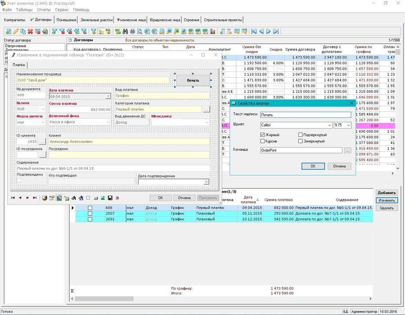Screen dimensions: 405x315
Task: Click the binoculars search icon in toolbar
Action: click(125, 31)
